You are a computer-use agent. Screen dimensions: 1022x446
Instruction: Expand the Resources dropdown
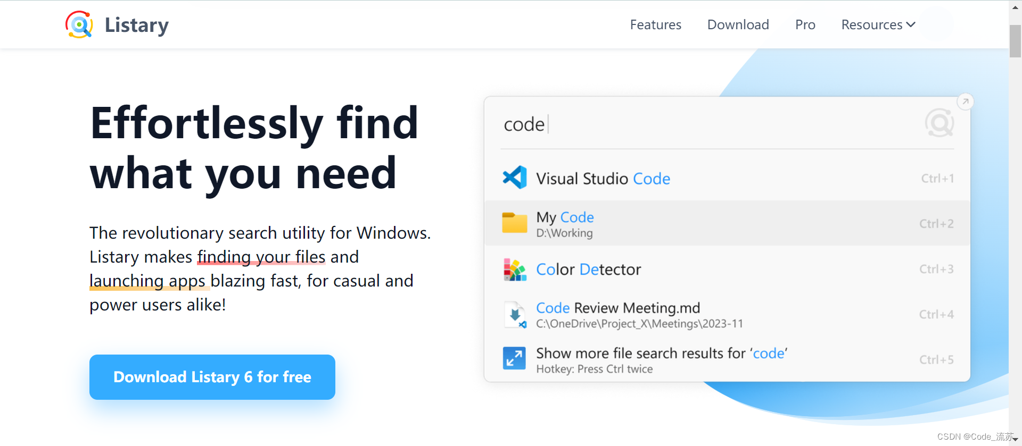[878, 24]
